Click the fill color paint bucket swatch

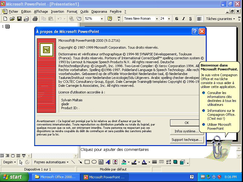(x=123, y=162)
